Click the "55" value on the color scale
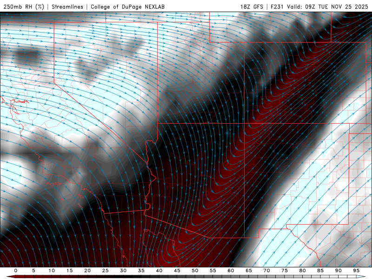Image resolution: width=372 pixels, height=279 pixels. [213, 271]
